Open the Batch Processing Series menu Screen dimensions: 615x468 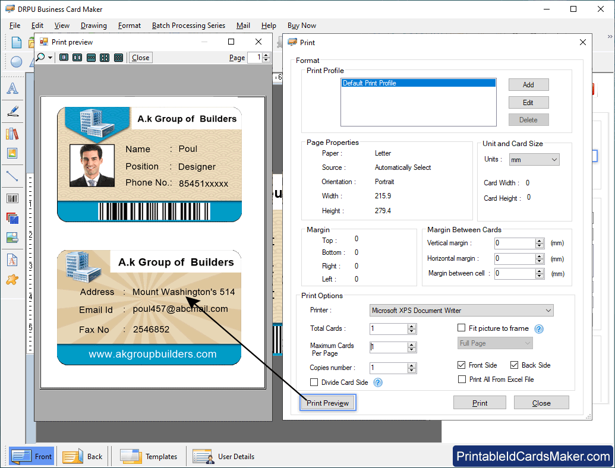click(188, 26)
